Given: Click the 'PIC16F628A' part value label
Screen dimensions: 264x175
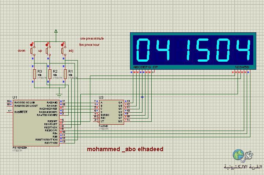Looking at the screenshot, I should 20,148.
